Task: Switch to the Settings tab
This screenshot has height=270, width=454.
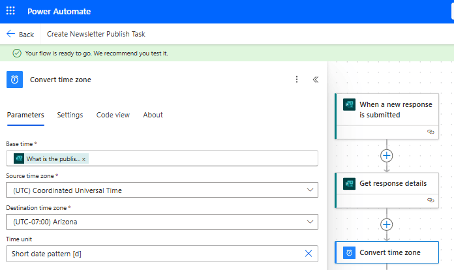Action: point(70,115)
